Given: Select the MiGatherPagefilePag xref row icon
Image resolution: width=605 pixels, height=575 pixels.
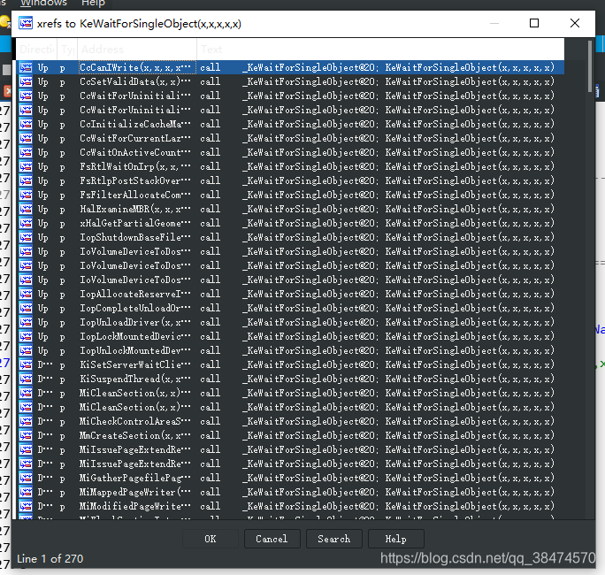Looking at the screenshot, I should tap(26, 478).
